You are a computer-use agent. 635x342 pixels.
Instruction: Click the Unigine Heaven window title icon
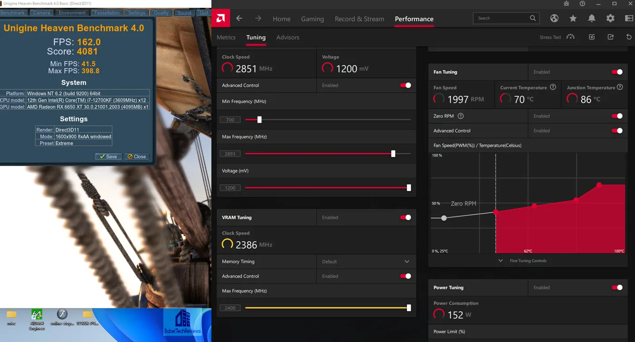1,3
